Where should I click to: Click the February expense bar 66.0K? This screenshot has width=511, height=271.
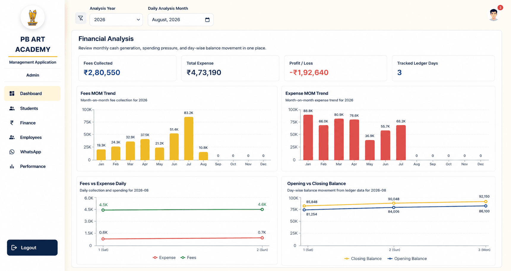[324, 143]
